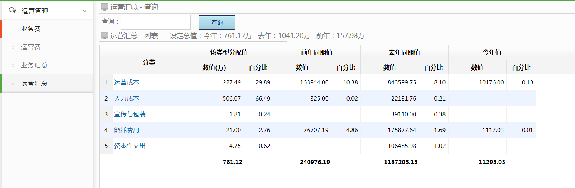The height and width of the screenshot is (188, 575).
Task: Open the 运营成本 category link
Action: click(x=126, y=82)
